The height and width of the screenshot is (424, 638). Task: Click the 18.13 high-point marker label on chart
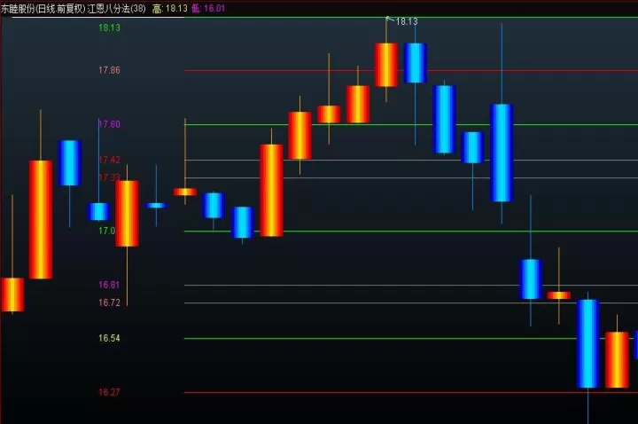tap(407, 21)
